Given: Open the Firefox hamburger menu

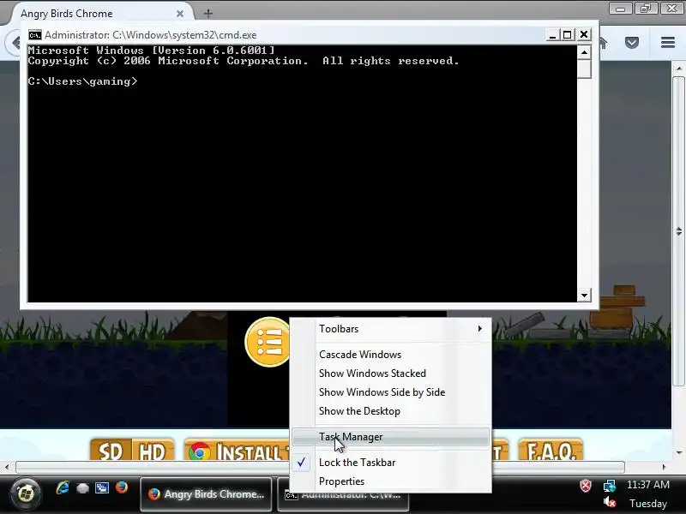Looking at the screenshot, I should click(x=668, y=42).
